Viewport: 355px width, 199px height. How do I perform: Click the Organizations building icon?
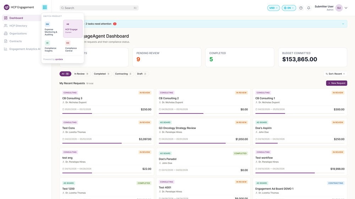(6, 33)
